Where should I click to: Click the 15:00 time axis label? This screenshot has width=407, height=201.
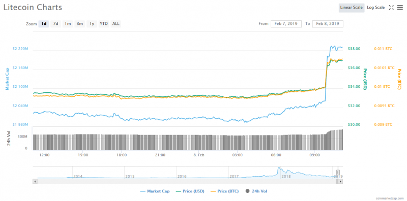pos(83,155)
